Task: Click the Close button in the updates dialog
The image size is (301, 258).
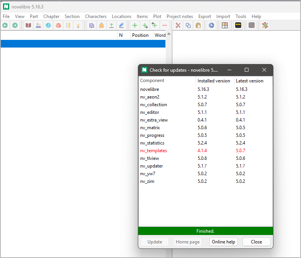Action: tap(257, 242)
